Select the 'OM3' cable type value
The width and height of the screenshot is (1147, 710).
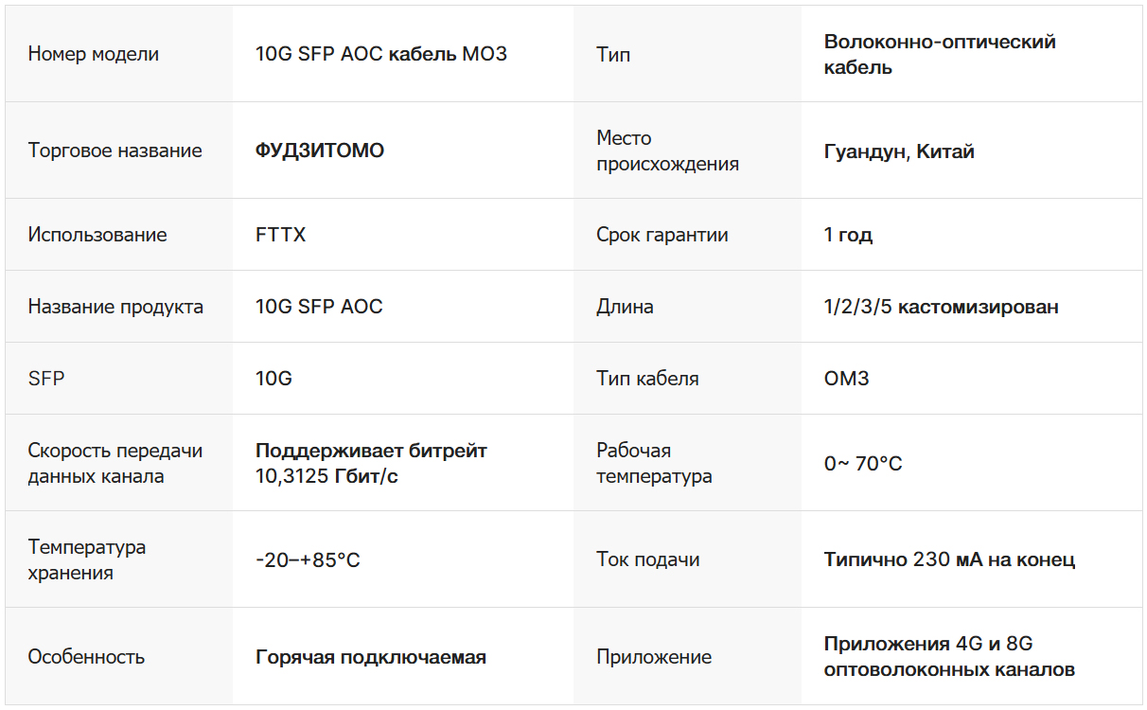click(846, 379)
